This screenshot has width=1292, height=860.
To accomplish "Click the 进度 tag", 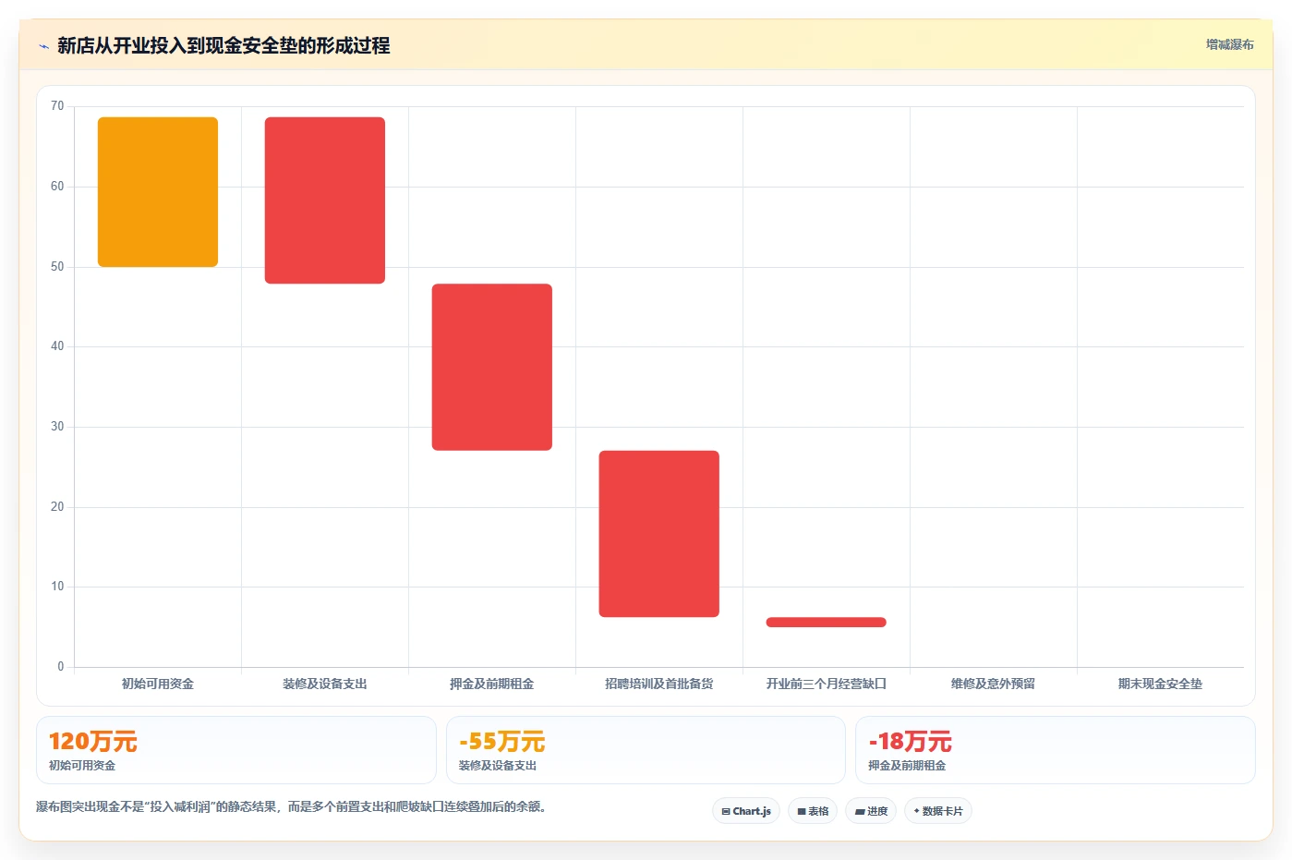I will point(871,811).
